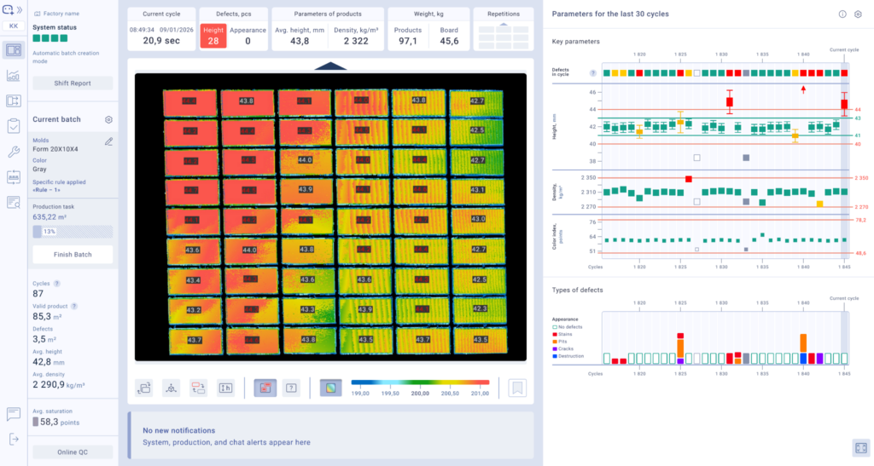Screen dimensions: 874x466
Task: Click the Factory name label
Action: [x=61, y=14]
